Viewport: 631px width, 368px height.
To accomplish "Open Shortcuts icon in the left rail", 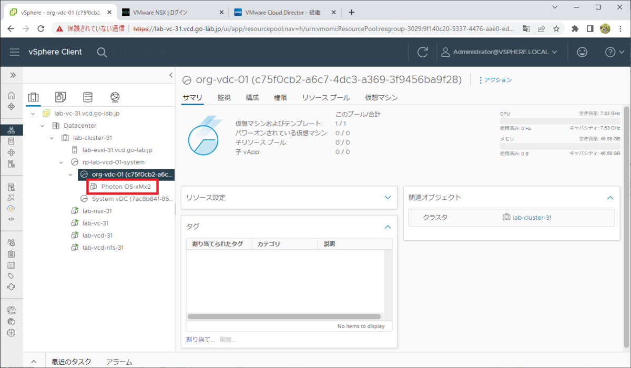I will (12, 107).
